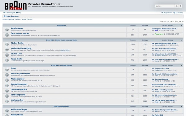Show Aktive Themen
Viewport: 186px width, 116px height.
coord(27,19)
